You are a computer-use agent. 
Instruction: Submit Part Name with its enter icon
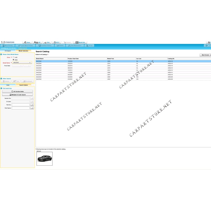tap(32, 108)
